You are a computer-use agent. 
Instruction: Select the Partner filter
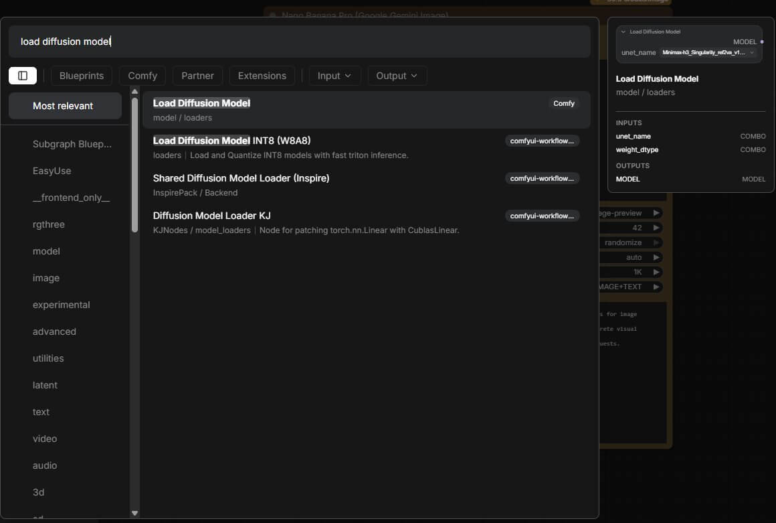197,76
